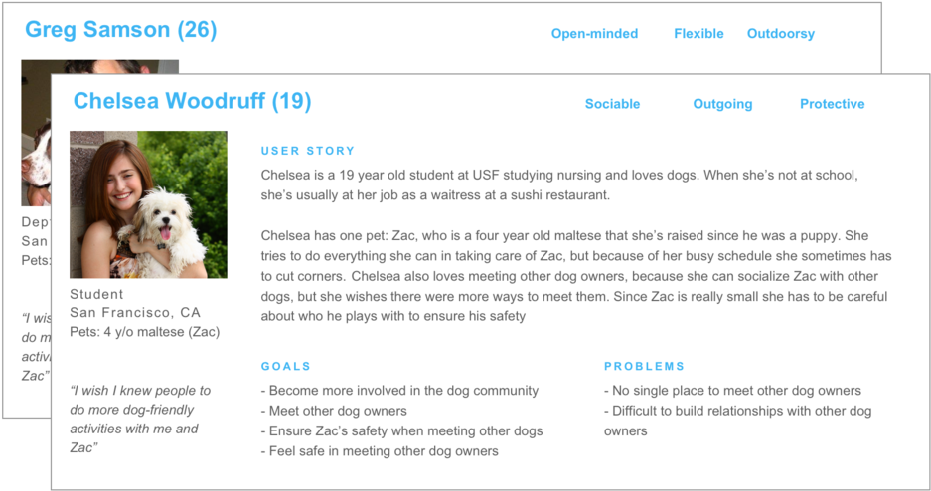Select the Protective trait tag
The width and height of the screenshot is (931, 491).
(832, 104)
